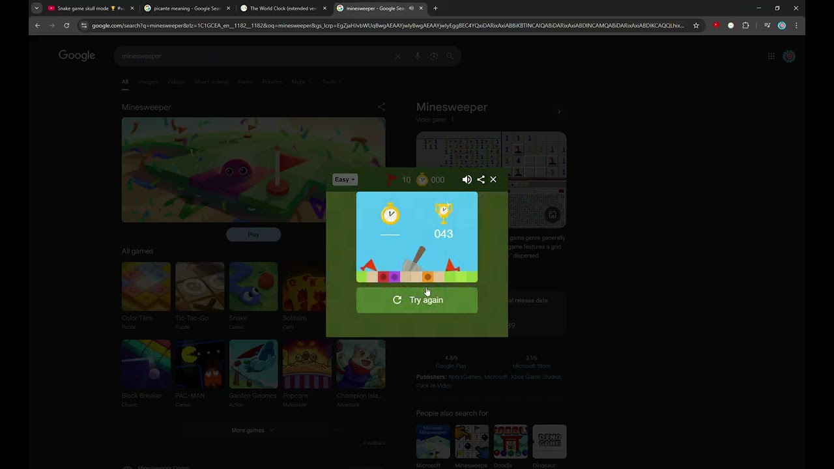Image resolution: width=834 pixels, height=469 pixels.
Task: Click the browser address bar URL
Action: click(388, 25)
